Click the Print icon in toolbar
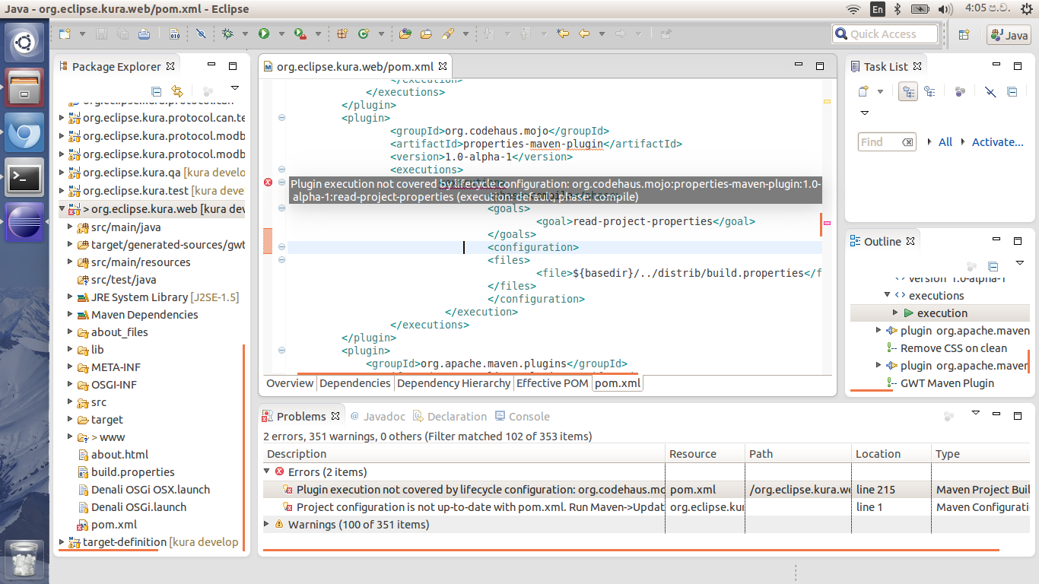 coord(144,34)
